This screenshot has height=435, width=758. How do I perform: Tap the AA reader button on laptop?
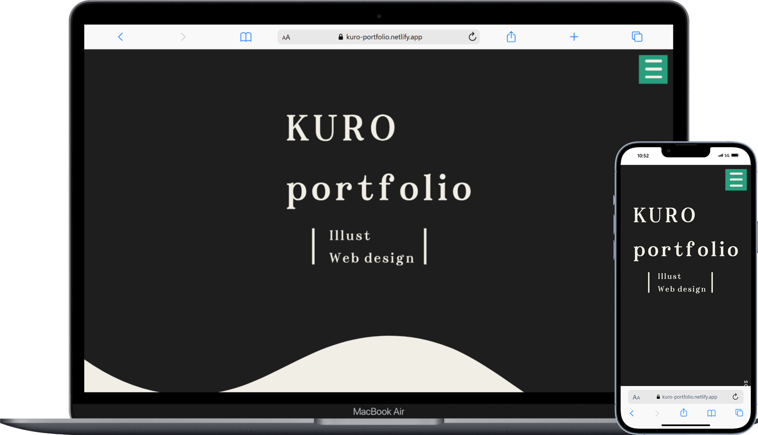coord(286,37)
